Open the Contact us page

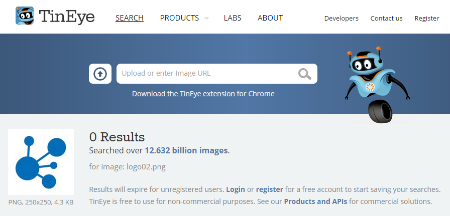pos(386,19)
